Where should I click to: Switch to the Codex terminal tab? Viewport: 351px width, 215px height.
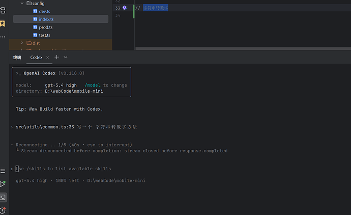[x=36, y=58]
